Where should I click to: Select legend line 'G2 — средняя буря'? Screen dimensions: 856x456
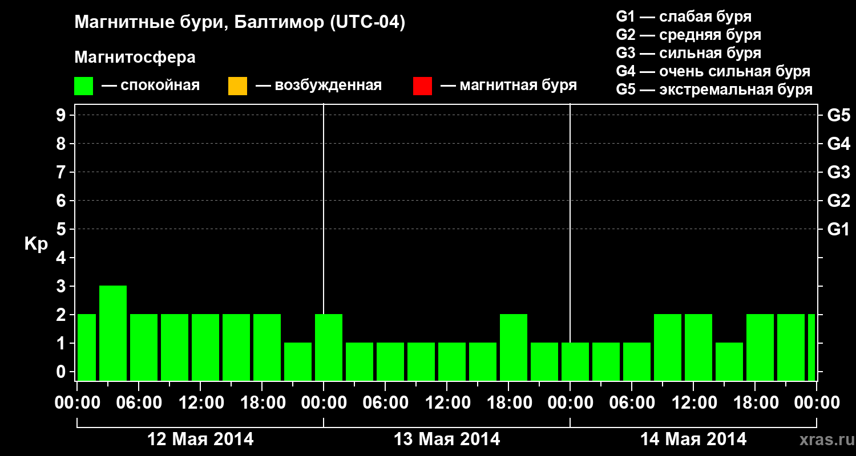pyautogui.click(x=689, y=35)
